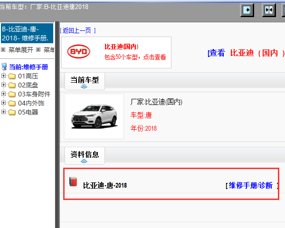Click the 02底盘 folder icon
This screenshot has width=285, height=228.
click(x=12, y=85)
